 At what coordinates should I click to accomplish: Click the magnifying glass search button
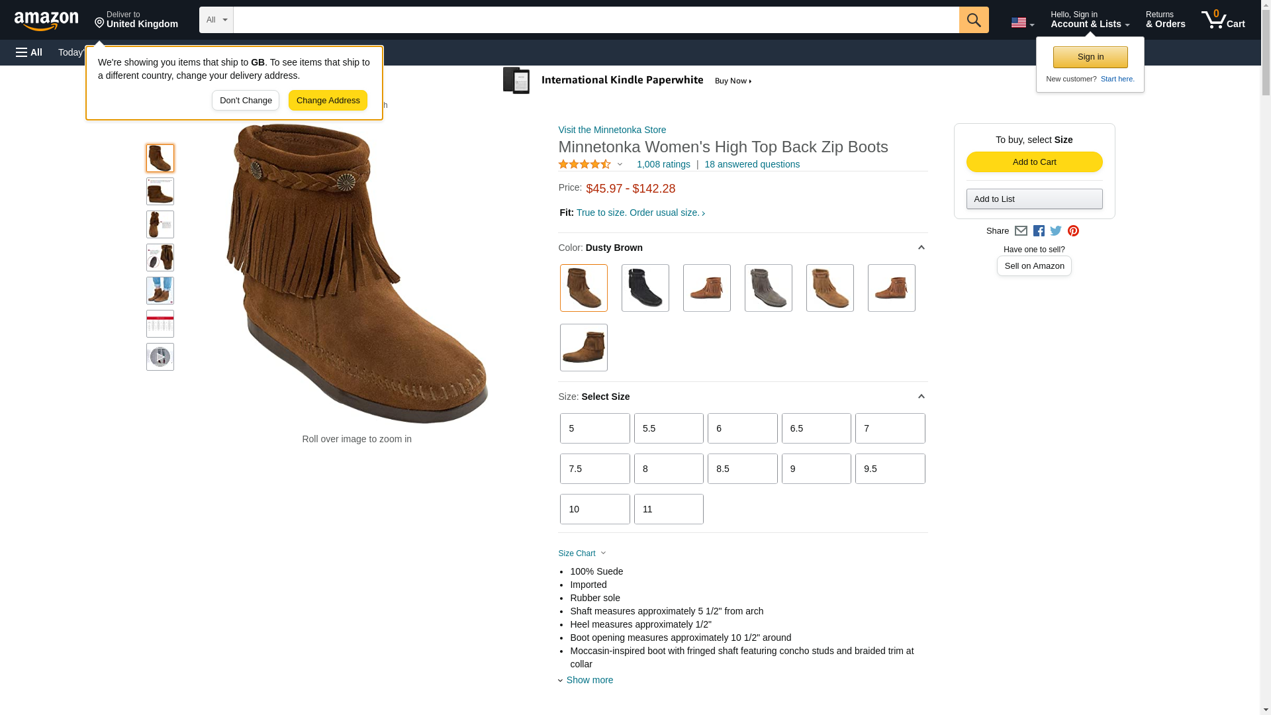pos(973,20)
